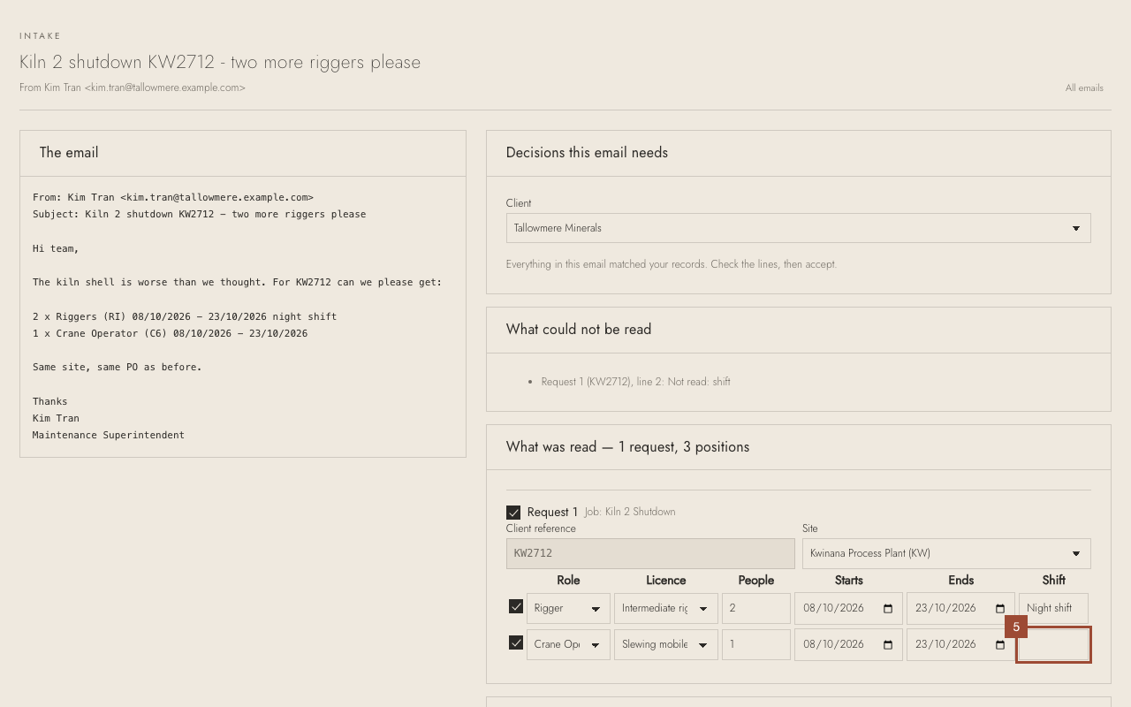Screen dimensions: 1131x707
Task: Click the Client reference field containing KW2712
Action: 650,553
